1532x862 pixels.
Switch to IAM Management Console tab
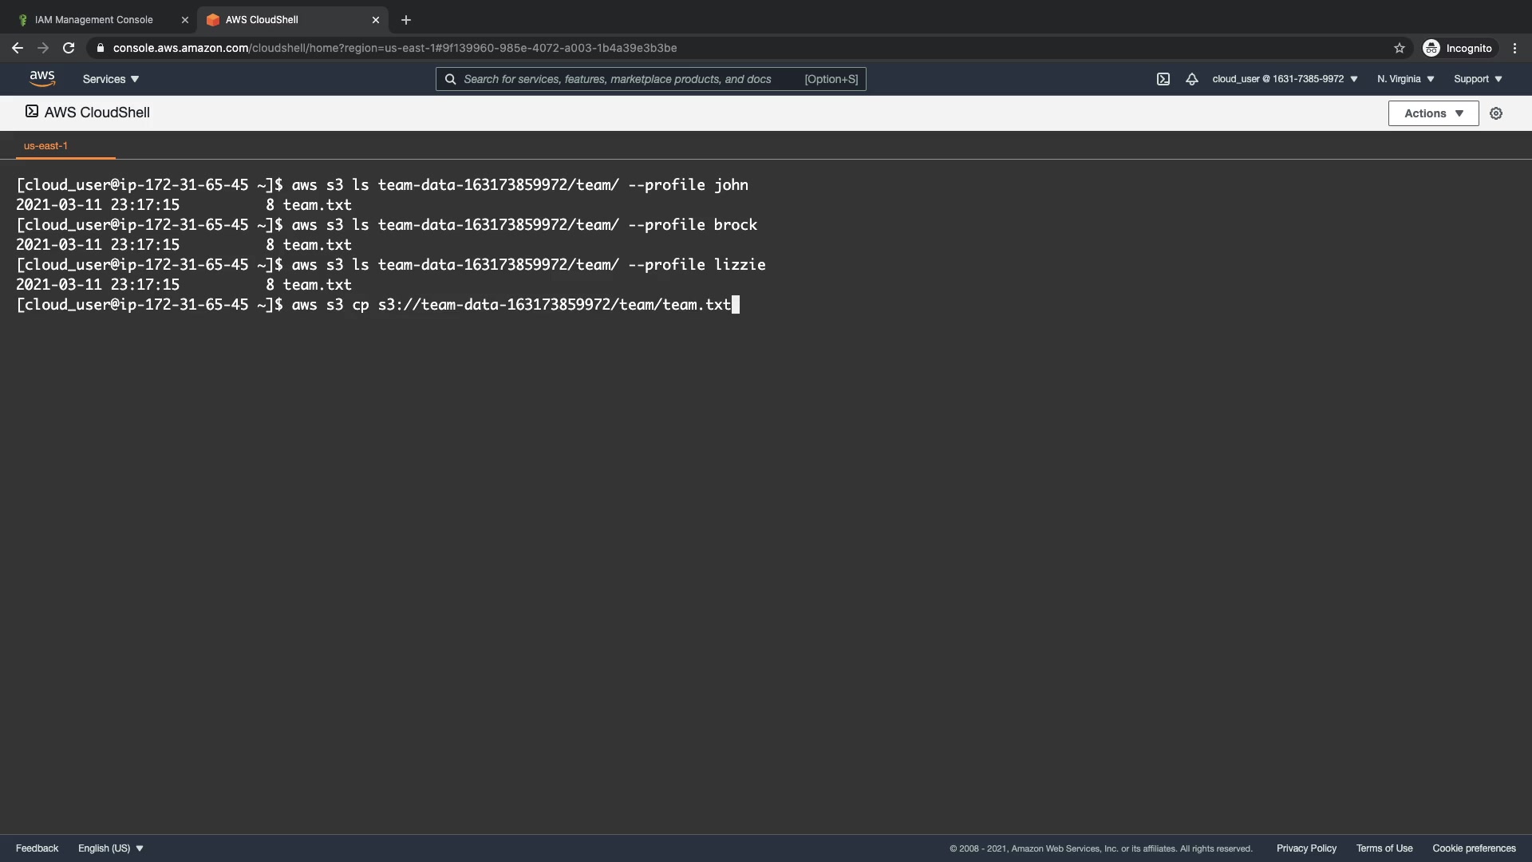pos(94,20)
